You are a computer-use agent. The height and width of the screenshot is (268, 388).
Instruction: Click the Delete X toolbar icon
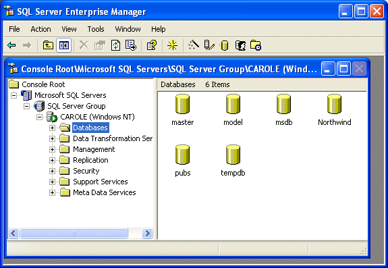point(84,45)
